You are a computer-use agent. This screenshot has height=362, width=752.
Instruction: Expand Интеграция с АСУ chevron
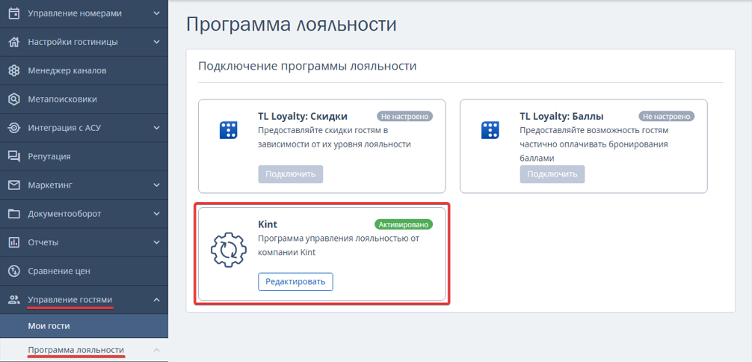156,128
